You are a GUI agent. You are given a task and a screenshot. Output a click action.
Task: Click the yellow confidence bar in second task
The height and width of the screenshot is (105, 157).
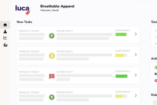click(121, 55)
